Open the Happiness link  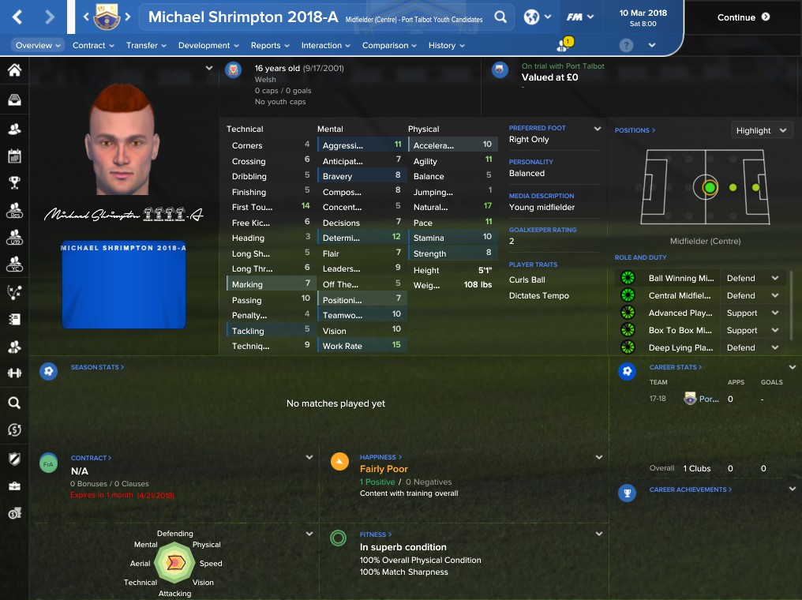pyautogui.click(x=380, y=457)
